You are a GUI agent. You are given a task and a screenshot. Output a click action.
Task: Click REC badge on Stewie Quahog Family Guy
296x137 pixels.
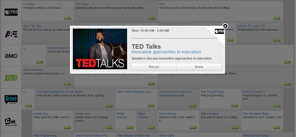[x=109, y=127]
